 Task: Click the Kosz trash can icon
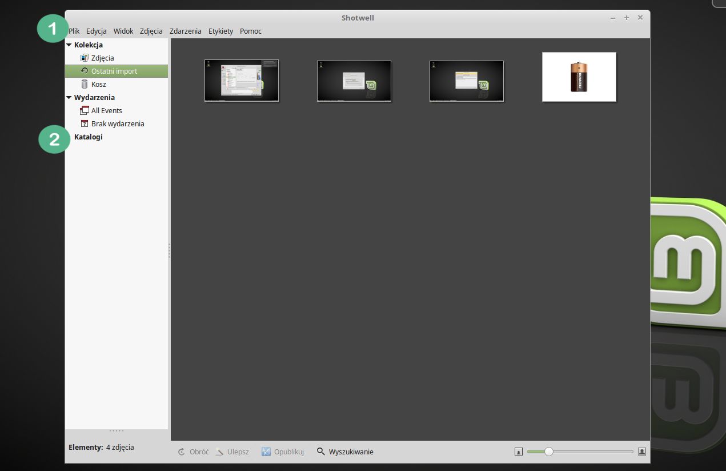pos(85,84)
